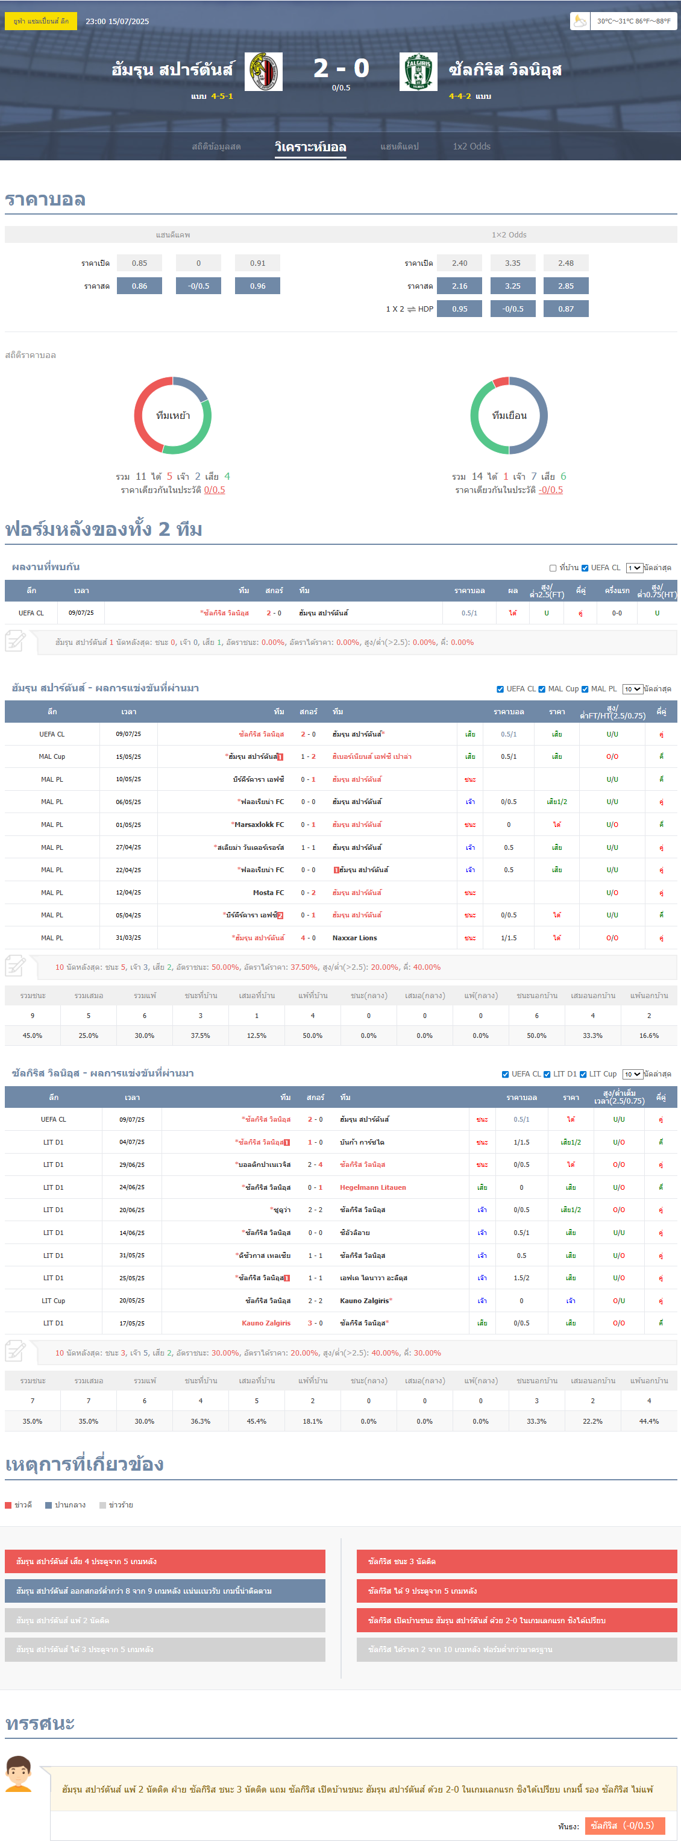Select the วิเคราะห์บอล tab

311,147
